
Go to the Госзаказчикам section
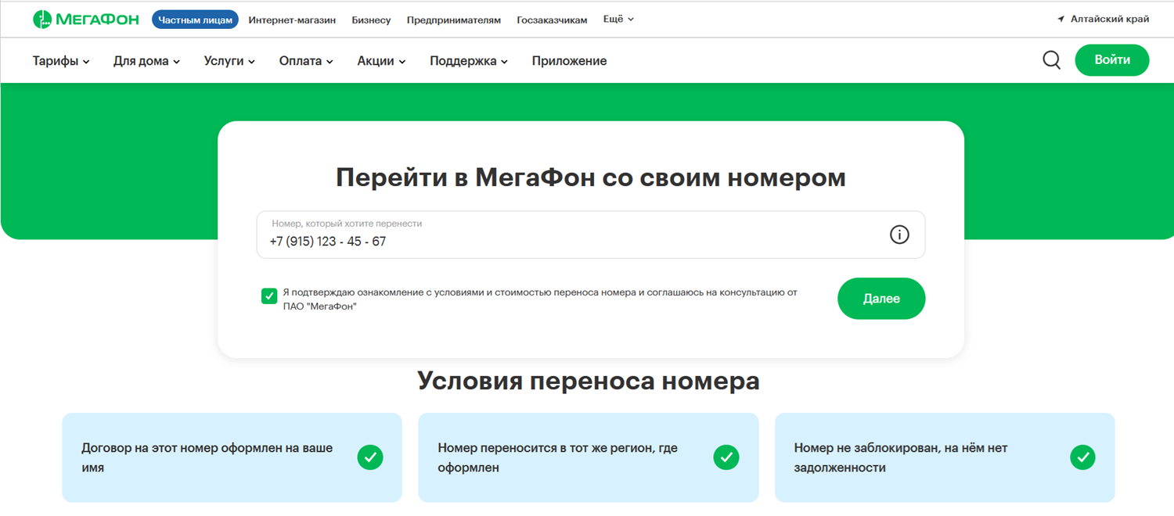pos(552,20)
